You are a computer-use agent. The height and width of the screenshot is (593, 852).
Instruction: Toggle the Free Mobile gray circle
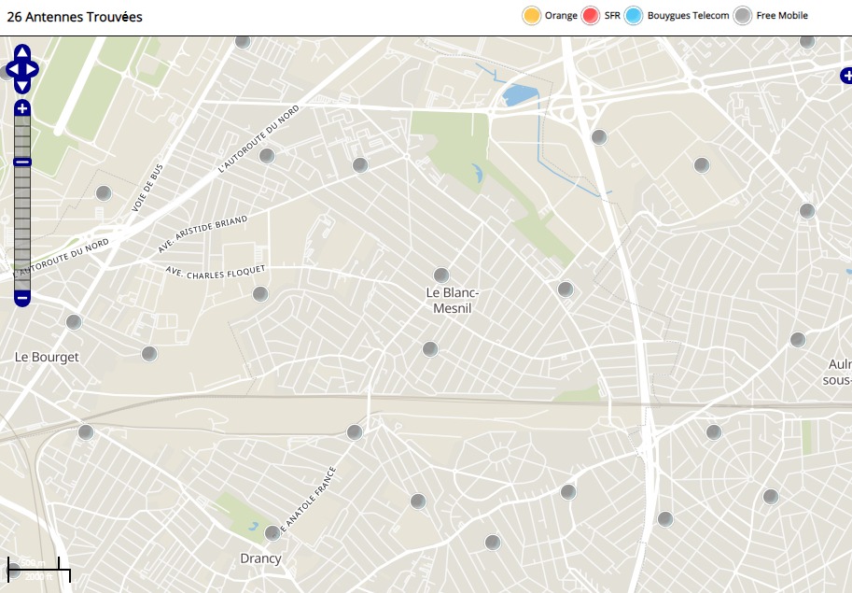(x=743, y=16)
